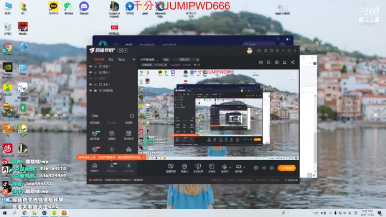Open hamburger menu in blue background window
This screenshot has height=217, width=386.
point(278,39)
